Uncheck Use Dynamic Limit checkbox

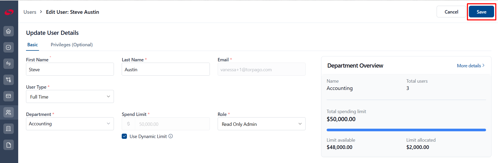click(x=124, y=136)
